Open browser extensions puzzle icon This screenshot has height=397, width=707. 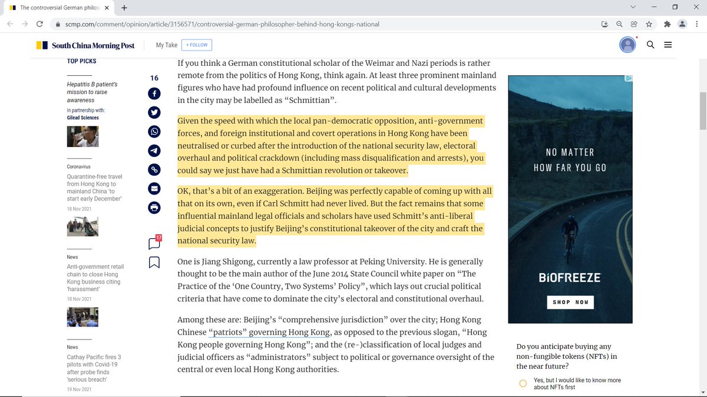click(667, 24)
